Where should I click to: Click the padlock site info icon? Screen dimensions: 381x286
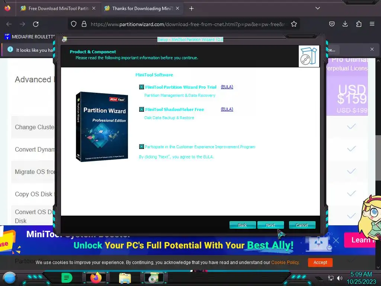point(84,24)
